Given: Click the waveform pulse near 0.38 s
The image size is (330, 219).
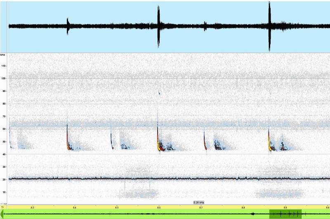Looking at the screenshot, I should point(68,26).
